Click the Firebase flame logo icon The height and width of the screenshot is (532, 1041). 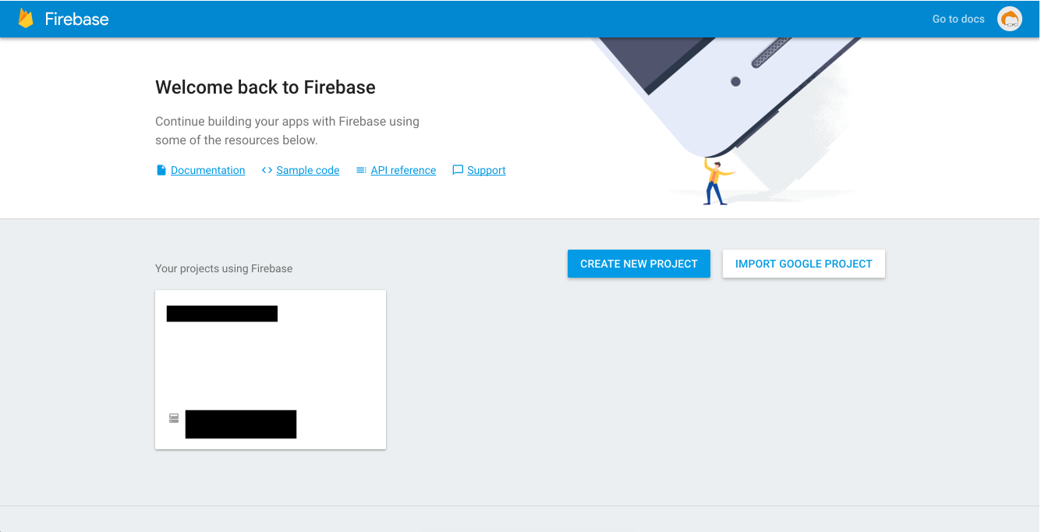(x=26, y=19)
